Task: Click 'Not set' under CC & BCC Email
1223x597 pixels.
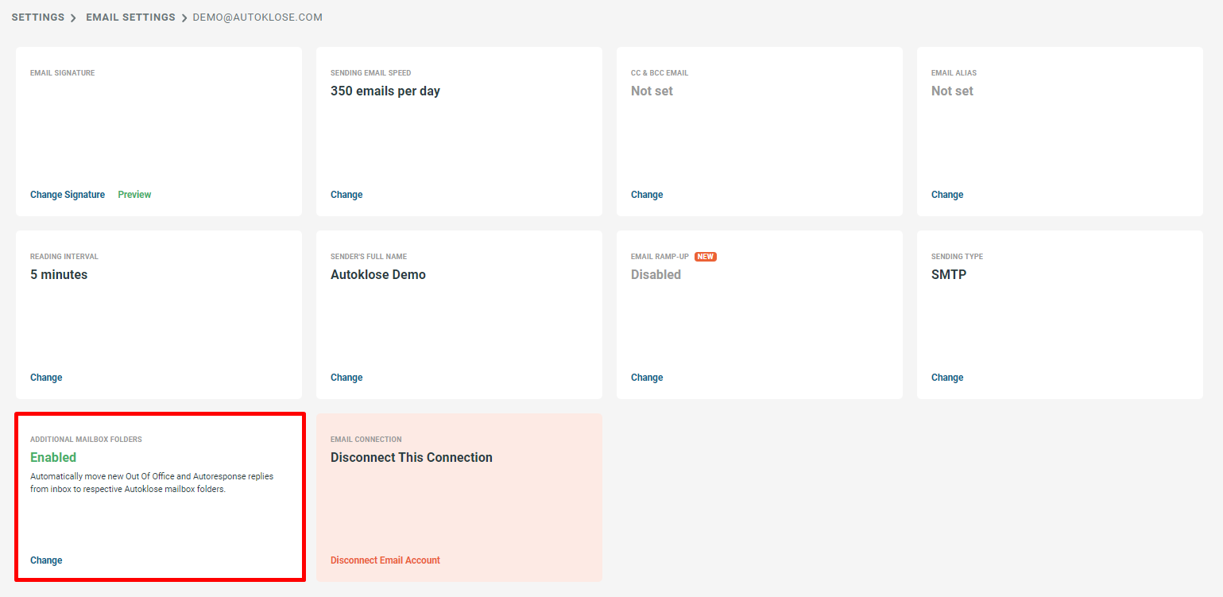Action: [x=652, y=91]
